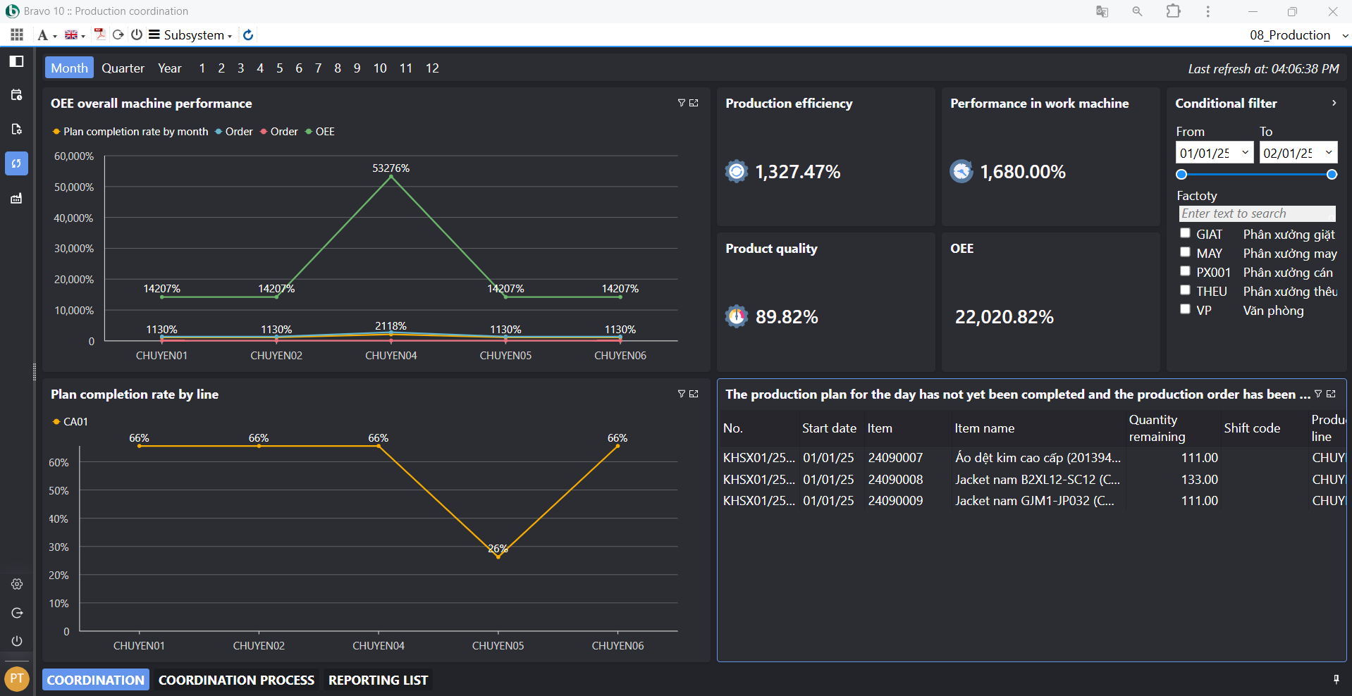This screenshot has width=1352, height=696.
Task: Open settings gear in left sidebar
Action: (x=17, y=584)
